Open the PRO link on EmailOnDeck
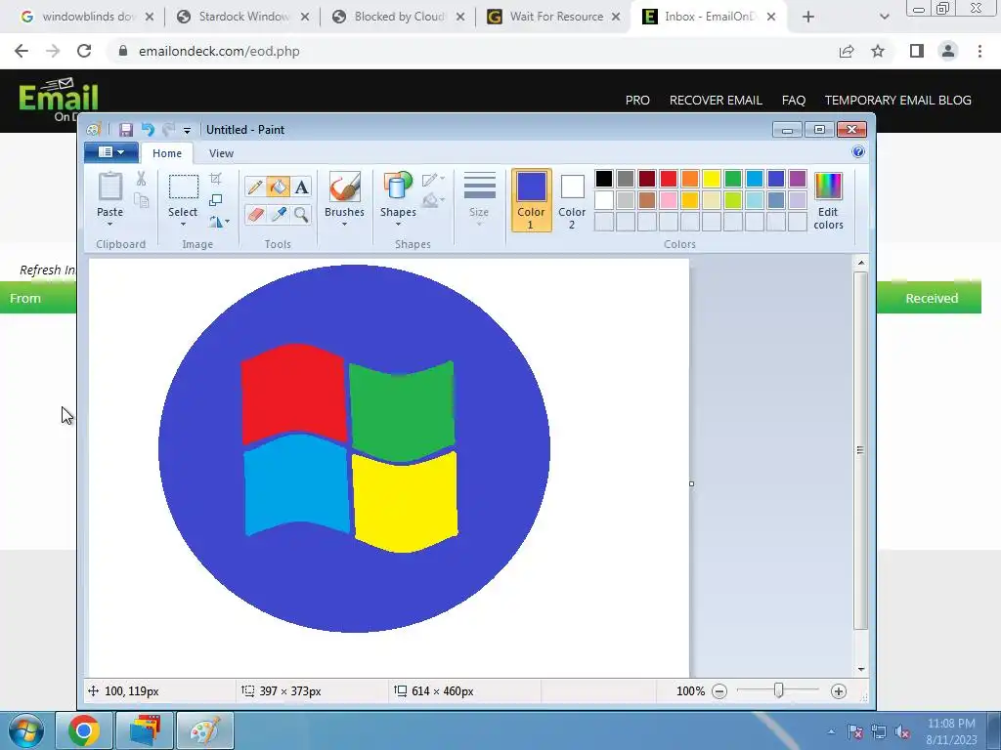This screenshot has width=1001, height=750. click(x=637, y=101)
